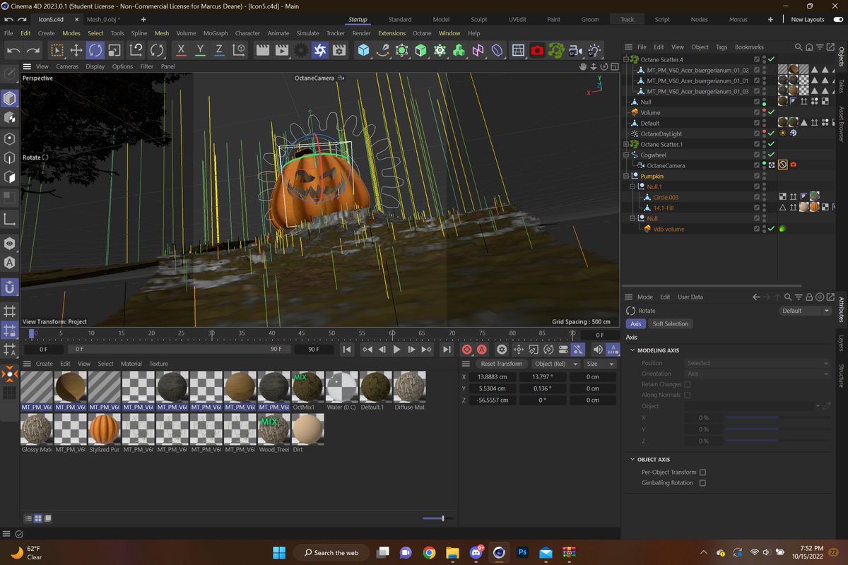Switch to the Soft Selection tab

(x=670, y=323)
